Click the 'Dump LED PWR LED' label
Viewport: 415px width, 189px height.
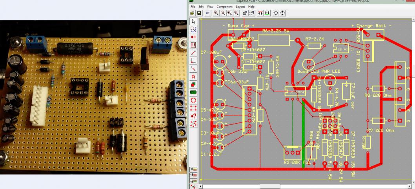(x=319, y=71)
